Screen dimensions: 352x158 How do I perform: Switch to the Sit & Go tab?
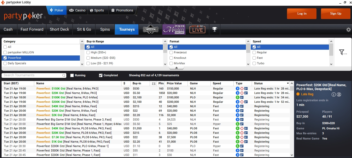pos(84,29)
